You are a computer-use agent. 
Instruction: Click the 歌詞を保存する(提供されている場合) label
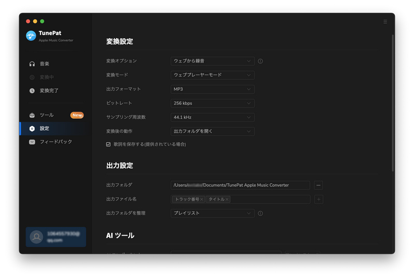coord(150,144)
